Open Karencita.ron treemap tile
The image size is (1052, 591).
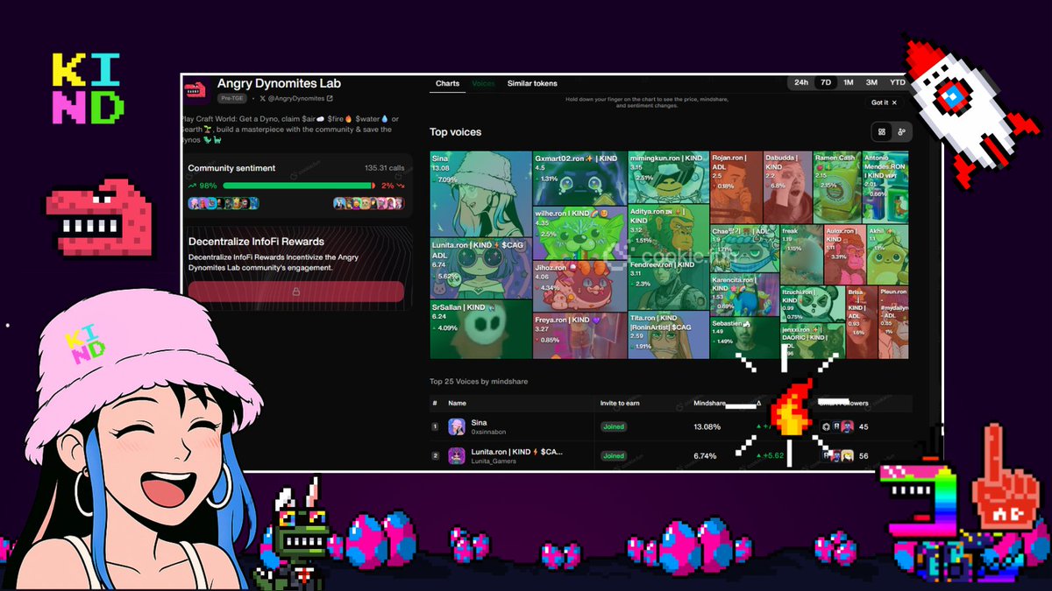[744, 295]
